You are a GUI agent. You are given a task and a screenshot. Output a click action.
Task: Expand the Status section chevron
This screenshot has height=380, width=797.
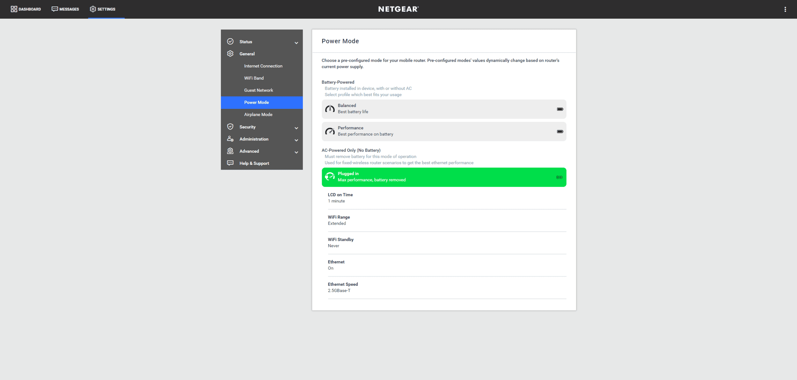296,43
